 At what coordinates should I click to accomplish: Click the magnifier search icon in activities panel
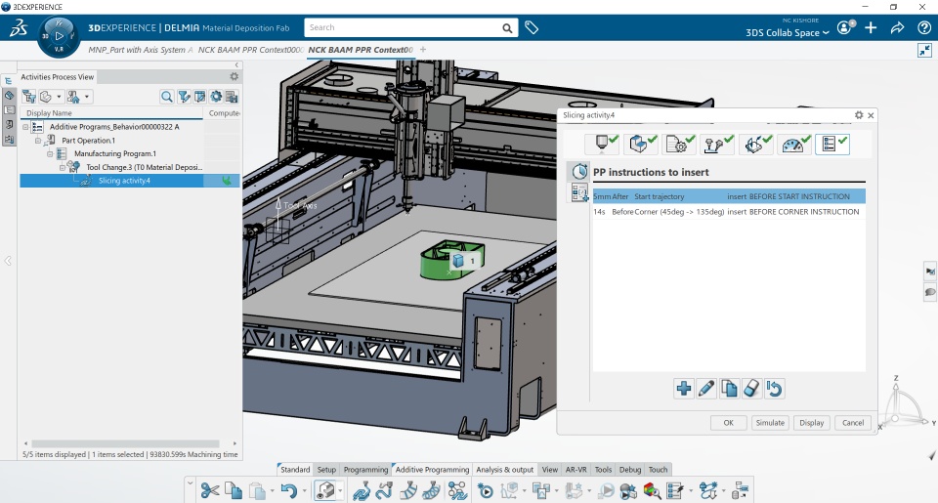tap(167, 97)
